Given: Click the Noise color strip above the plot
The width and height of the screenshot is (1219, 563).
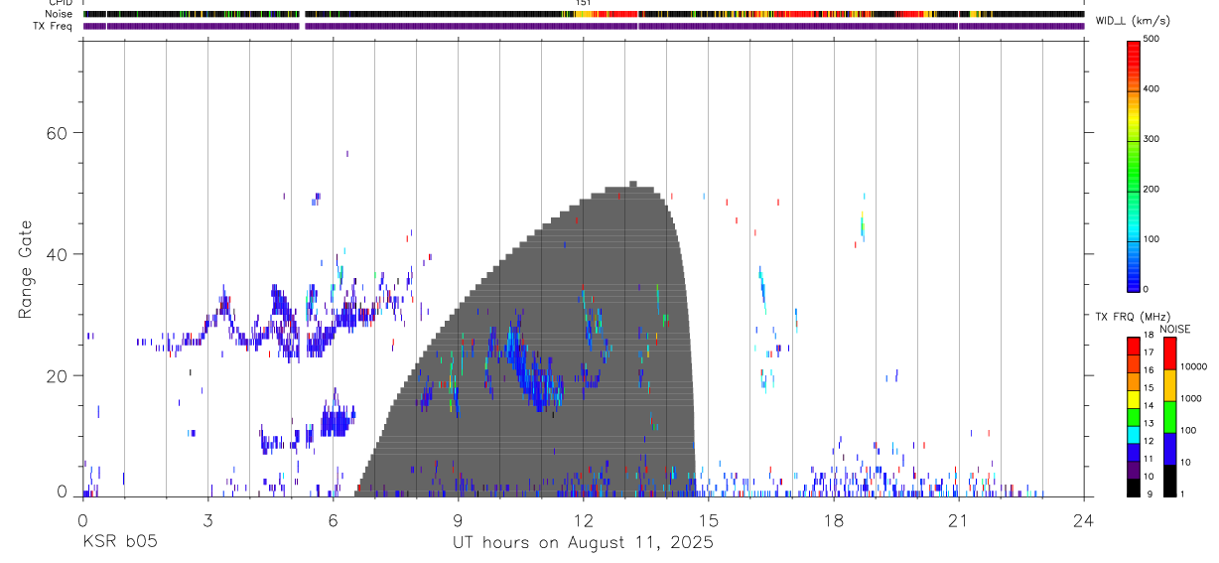Looking at the screenshot, I should pyautogui.click(x=583, y=14).
